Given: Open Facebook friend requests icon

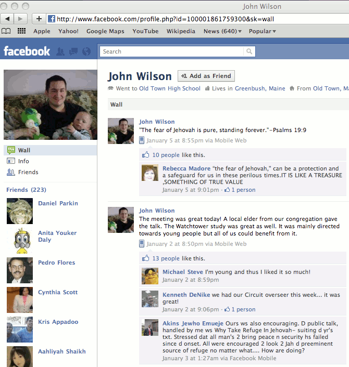Looking at the screenshot, I should (60, 51).
